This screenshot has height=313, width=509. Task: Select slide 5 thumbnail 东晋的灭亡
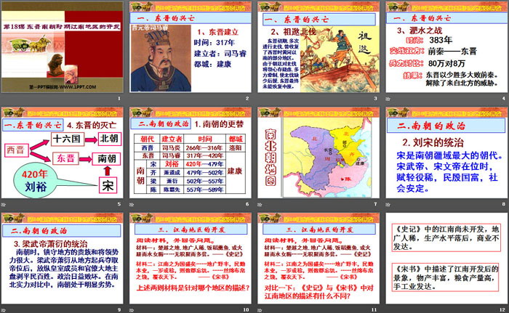tap(62, 153)
